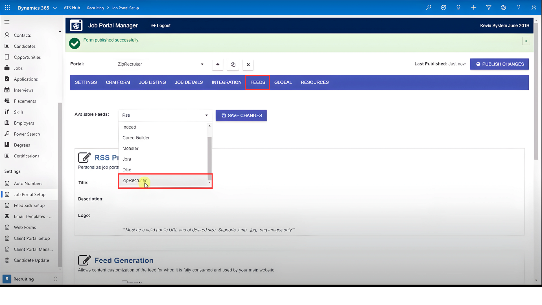This screenshot has height=305, width=542.
Task: Select ZipRecruiter from the feeds list
Action: (x=163, y=180)
